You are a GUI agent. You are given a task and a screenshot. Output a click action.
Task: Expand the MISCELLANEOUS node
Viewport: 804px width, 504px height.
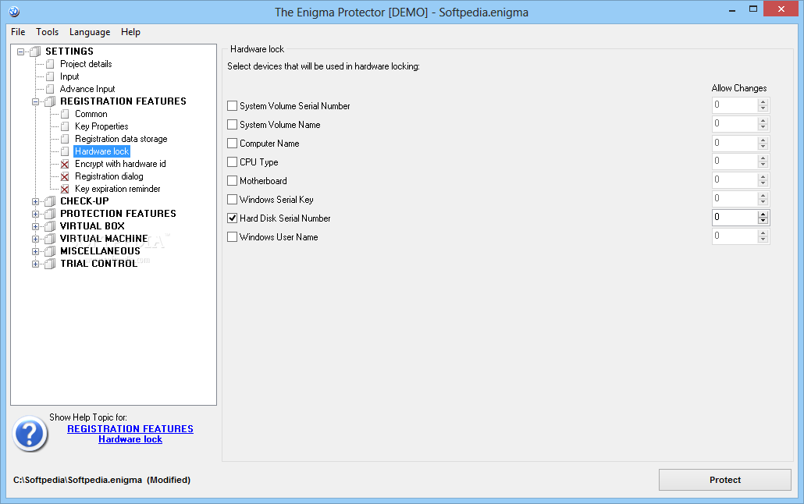click(x=35, y=252)
